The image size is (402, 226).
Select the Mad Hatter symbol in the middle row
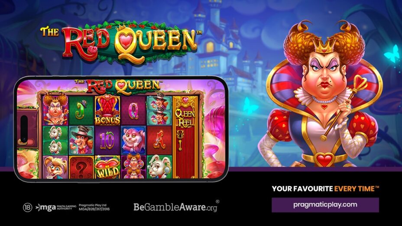tap(81, 140)
